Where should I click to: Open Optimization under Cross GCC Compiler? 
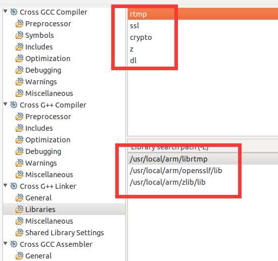tap(48, 59)
